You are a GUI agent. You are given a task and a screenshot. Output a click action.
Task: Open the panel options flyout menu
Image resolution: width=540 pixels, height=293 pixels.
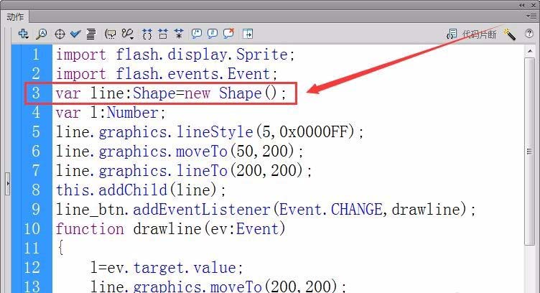coord(531,16)
